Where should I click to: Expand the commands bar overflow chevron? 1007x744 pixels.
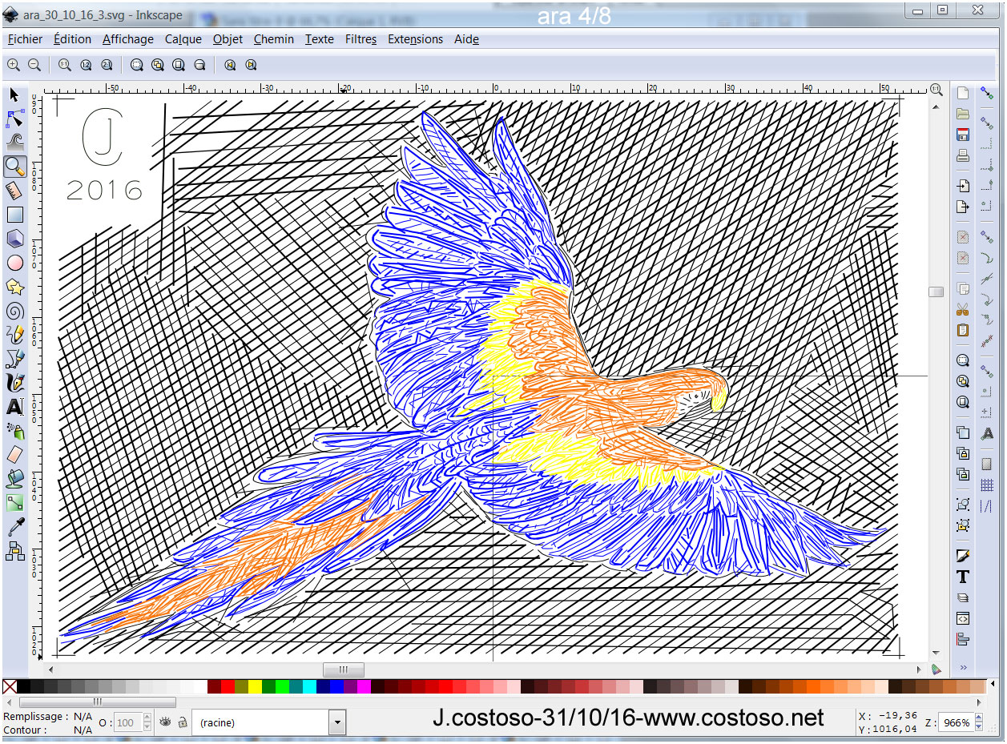963,666
